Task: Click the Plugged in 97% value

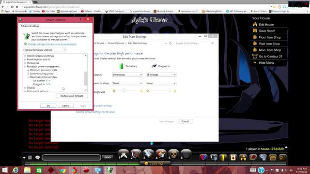Action: 48,84
